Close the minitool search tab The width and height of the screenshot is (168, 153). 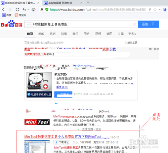coord(38,3)
